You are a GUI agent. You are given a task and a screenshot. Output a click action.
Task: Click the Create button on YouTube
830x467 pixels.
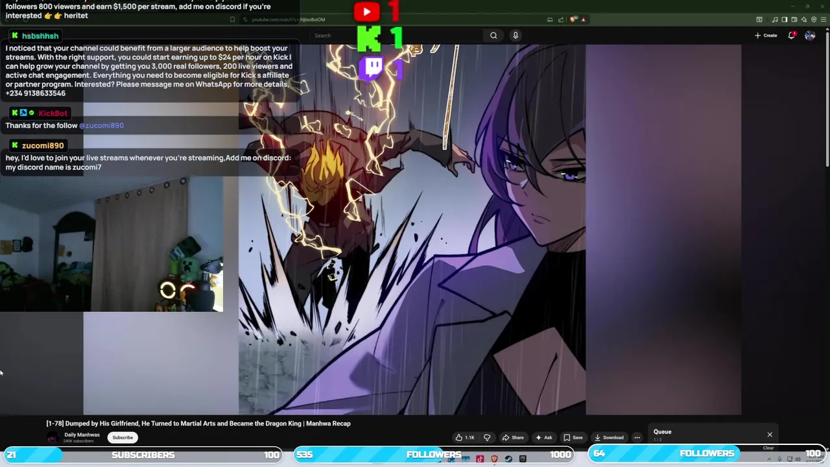tap(766, 36)
